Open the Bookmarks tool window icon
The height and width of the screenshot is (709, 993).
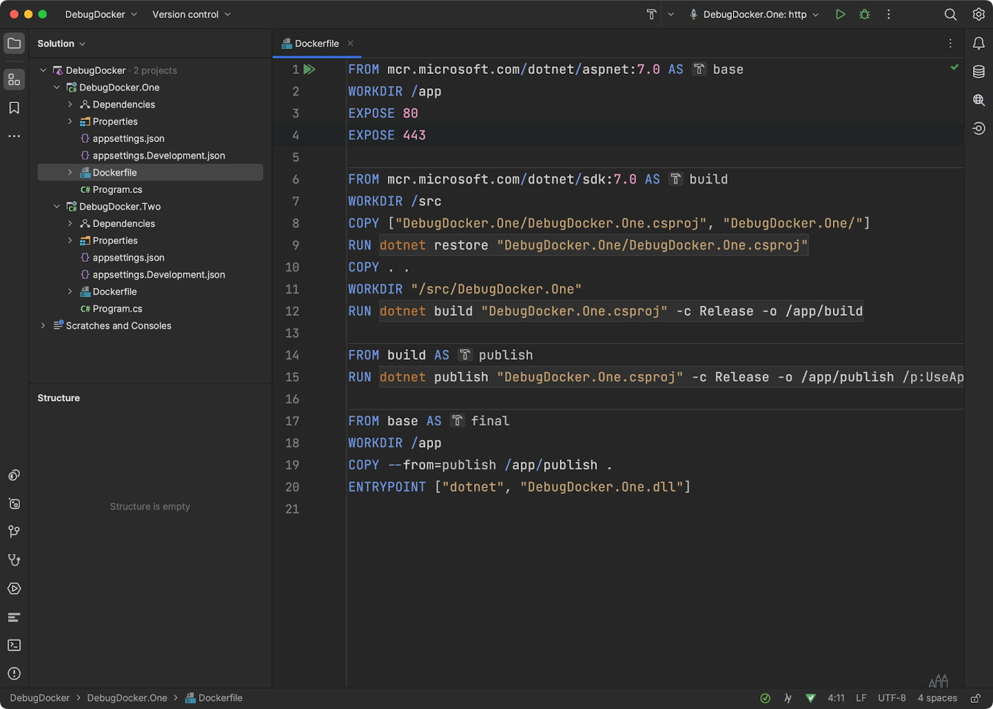(14, 108)
